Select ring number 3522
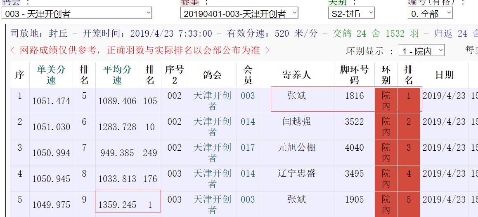The width and height of the screenshot is (478, 217). pyautogui.click(x=354, y=122)
